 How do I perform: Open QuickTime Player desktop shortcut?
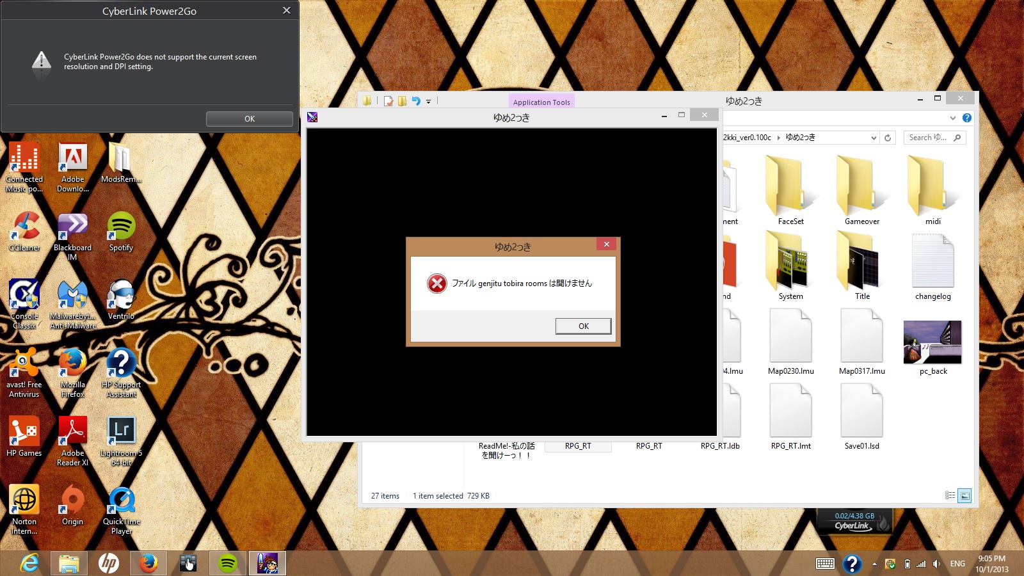click(x=121, y=509)
